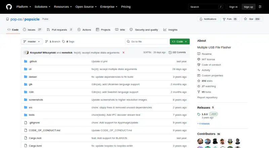Screen dimensions: 269x148
Task: Expand the Solutions menu
Action: click(42, 7)
